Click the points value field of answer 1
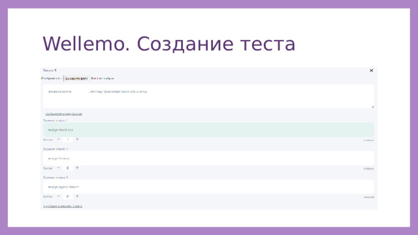 coord(68,140)
